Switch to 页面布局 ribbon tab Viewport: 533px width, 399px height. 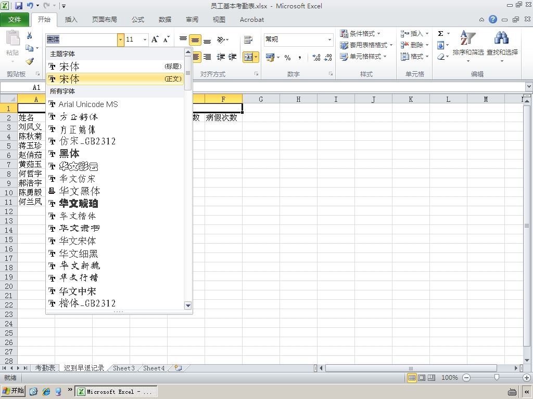tap(104, 20)
